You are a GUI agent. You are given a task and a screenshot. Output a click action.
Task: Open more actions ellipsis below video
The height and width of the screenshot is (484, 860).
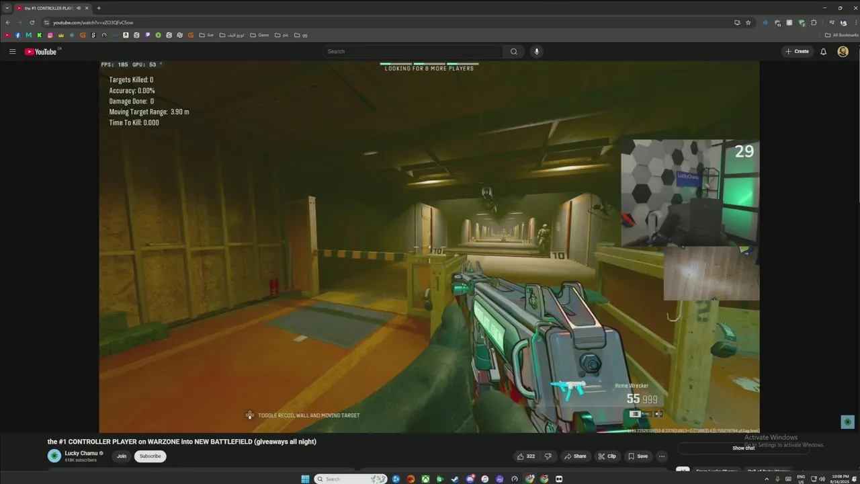(662, 456)
